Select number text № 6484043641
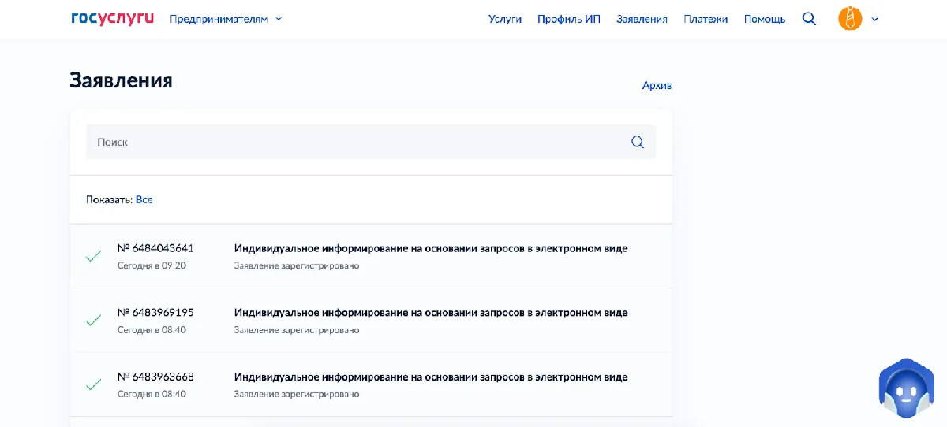This screenshot has height=427, width=947. click(x=155, y=248)
